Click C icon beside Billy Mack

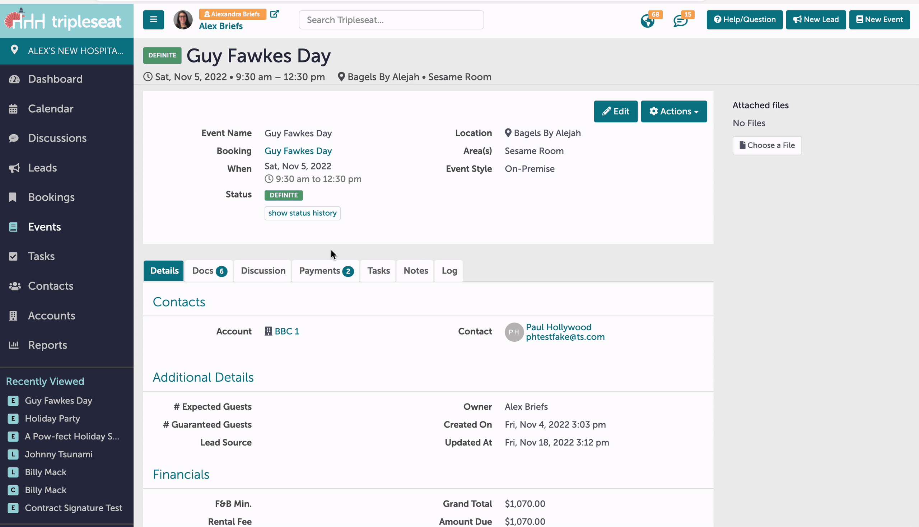pos(13,490)
